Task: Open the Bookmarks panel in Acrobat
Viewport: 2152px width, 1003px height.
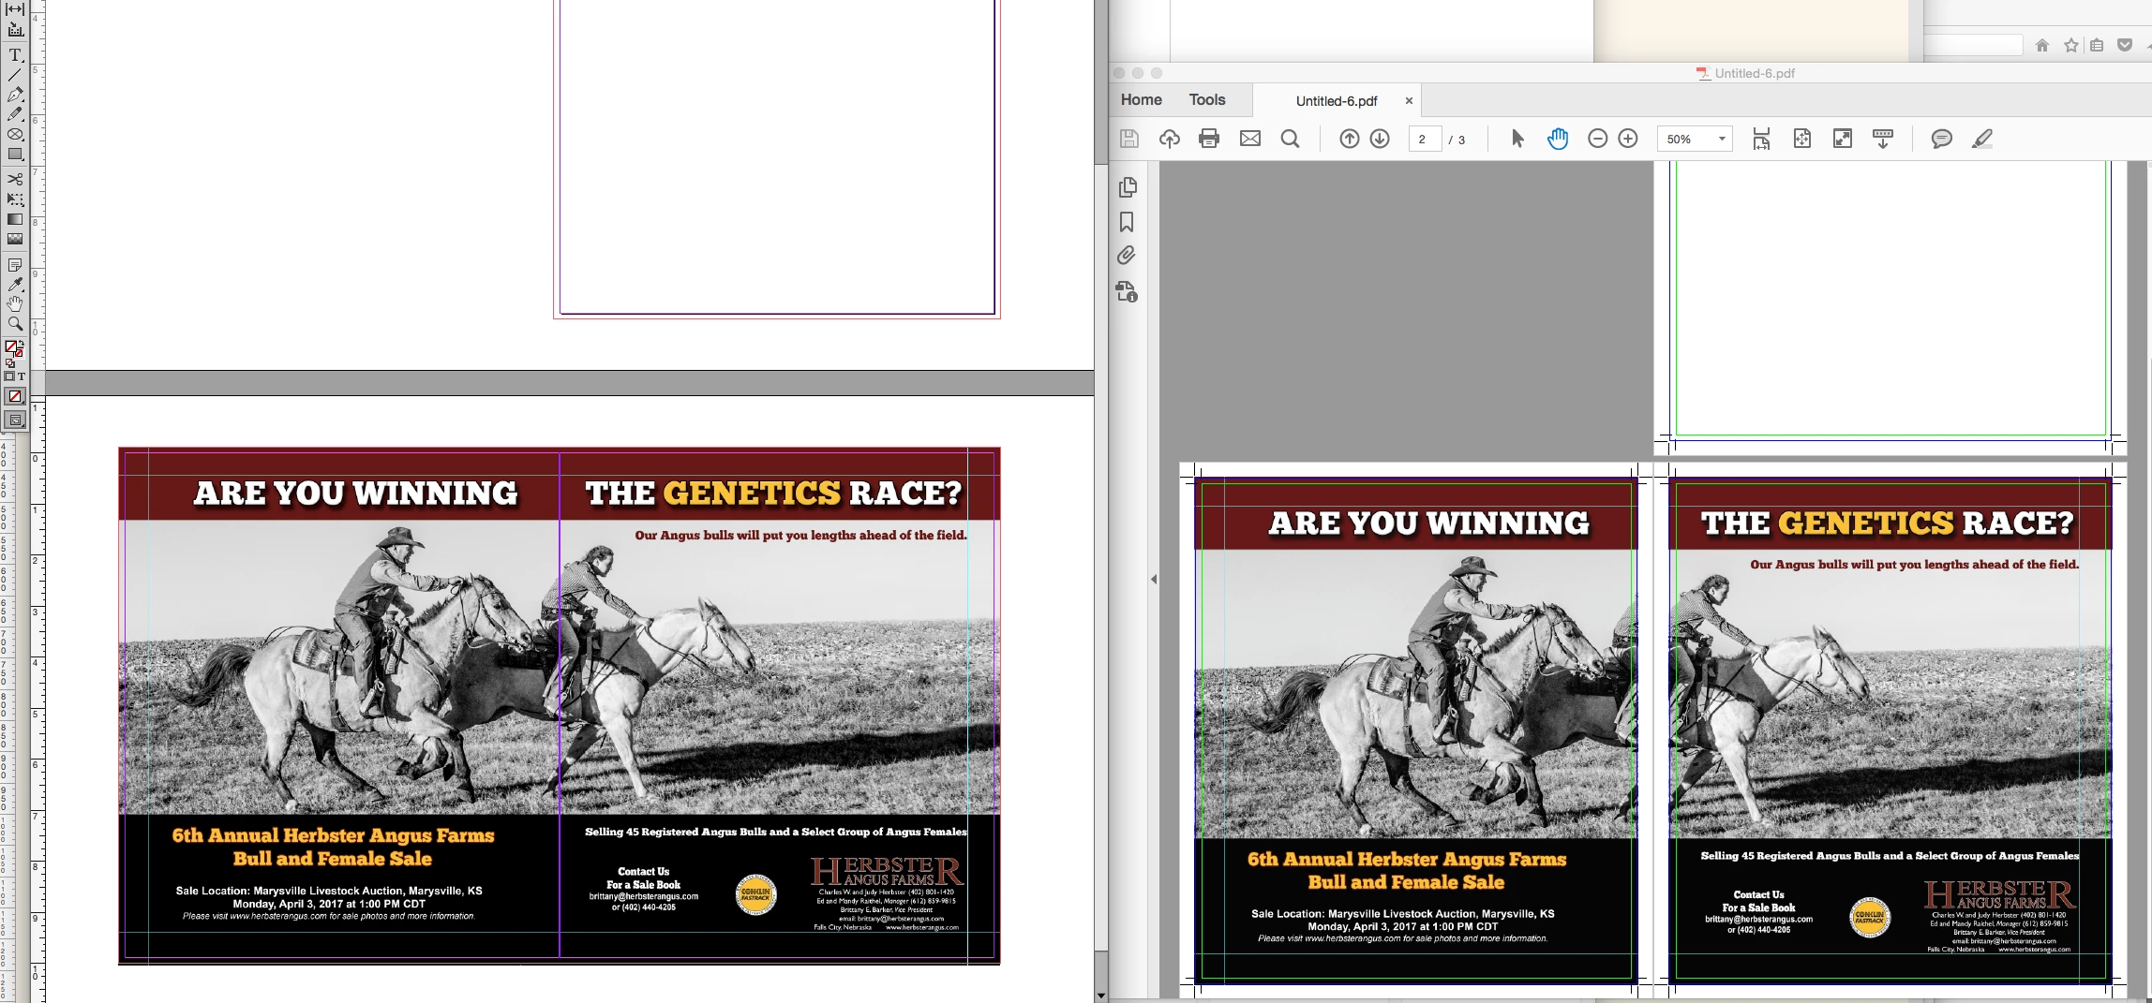Action: click(x=1128, y=222)
